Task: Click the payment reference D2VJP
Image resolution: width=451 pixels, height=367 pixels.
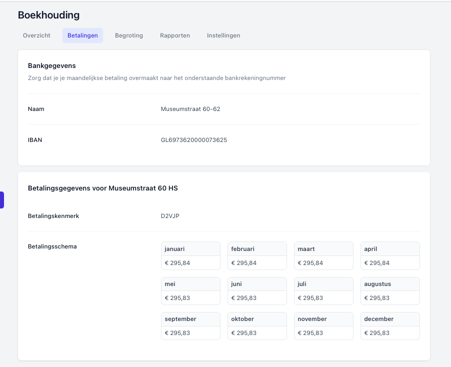Action: [x=169, y=216]
